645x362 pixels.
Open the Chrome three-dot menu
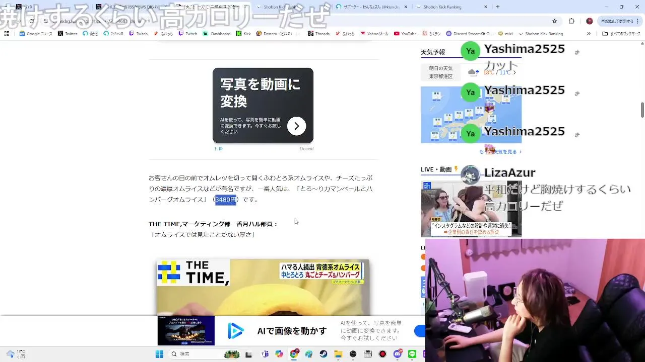click(638, 21)
